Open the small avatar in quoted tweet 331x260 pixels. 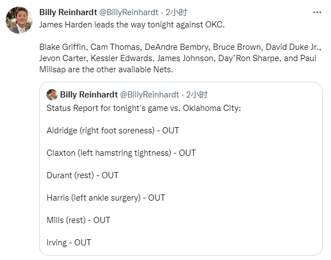click(x=52, y=95)
